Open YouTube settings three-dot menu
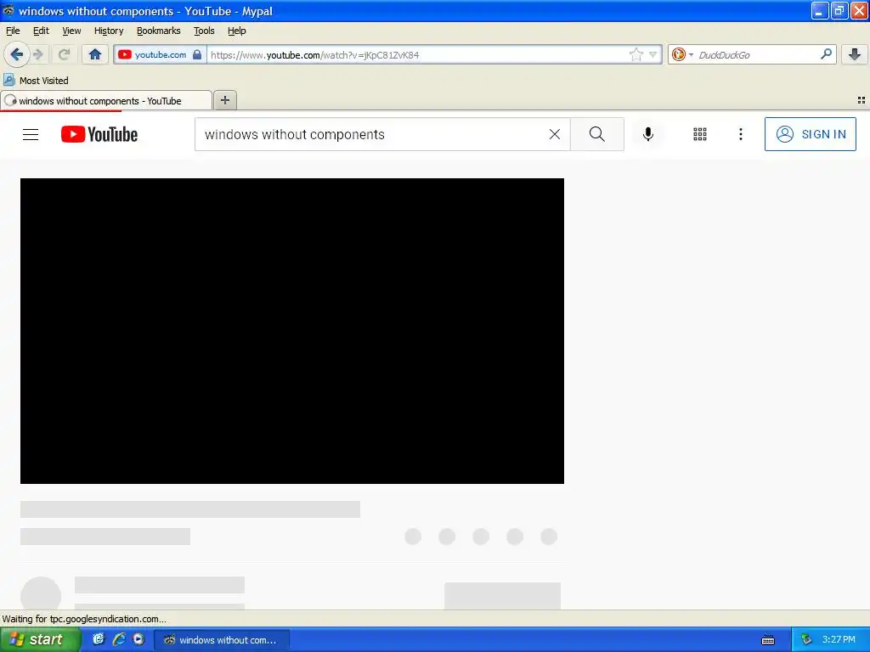Viewport: 870px width, 652px height. click(740, 134)
